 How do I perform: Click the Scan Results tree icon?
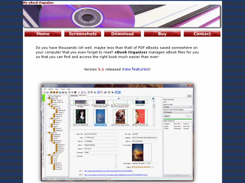[x=49, y=96]
